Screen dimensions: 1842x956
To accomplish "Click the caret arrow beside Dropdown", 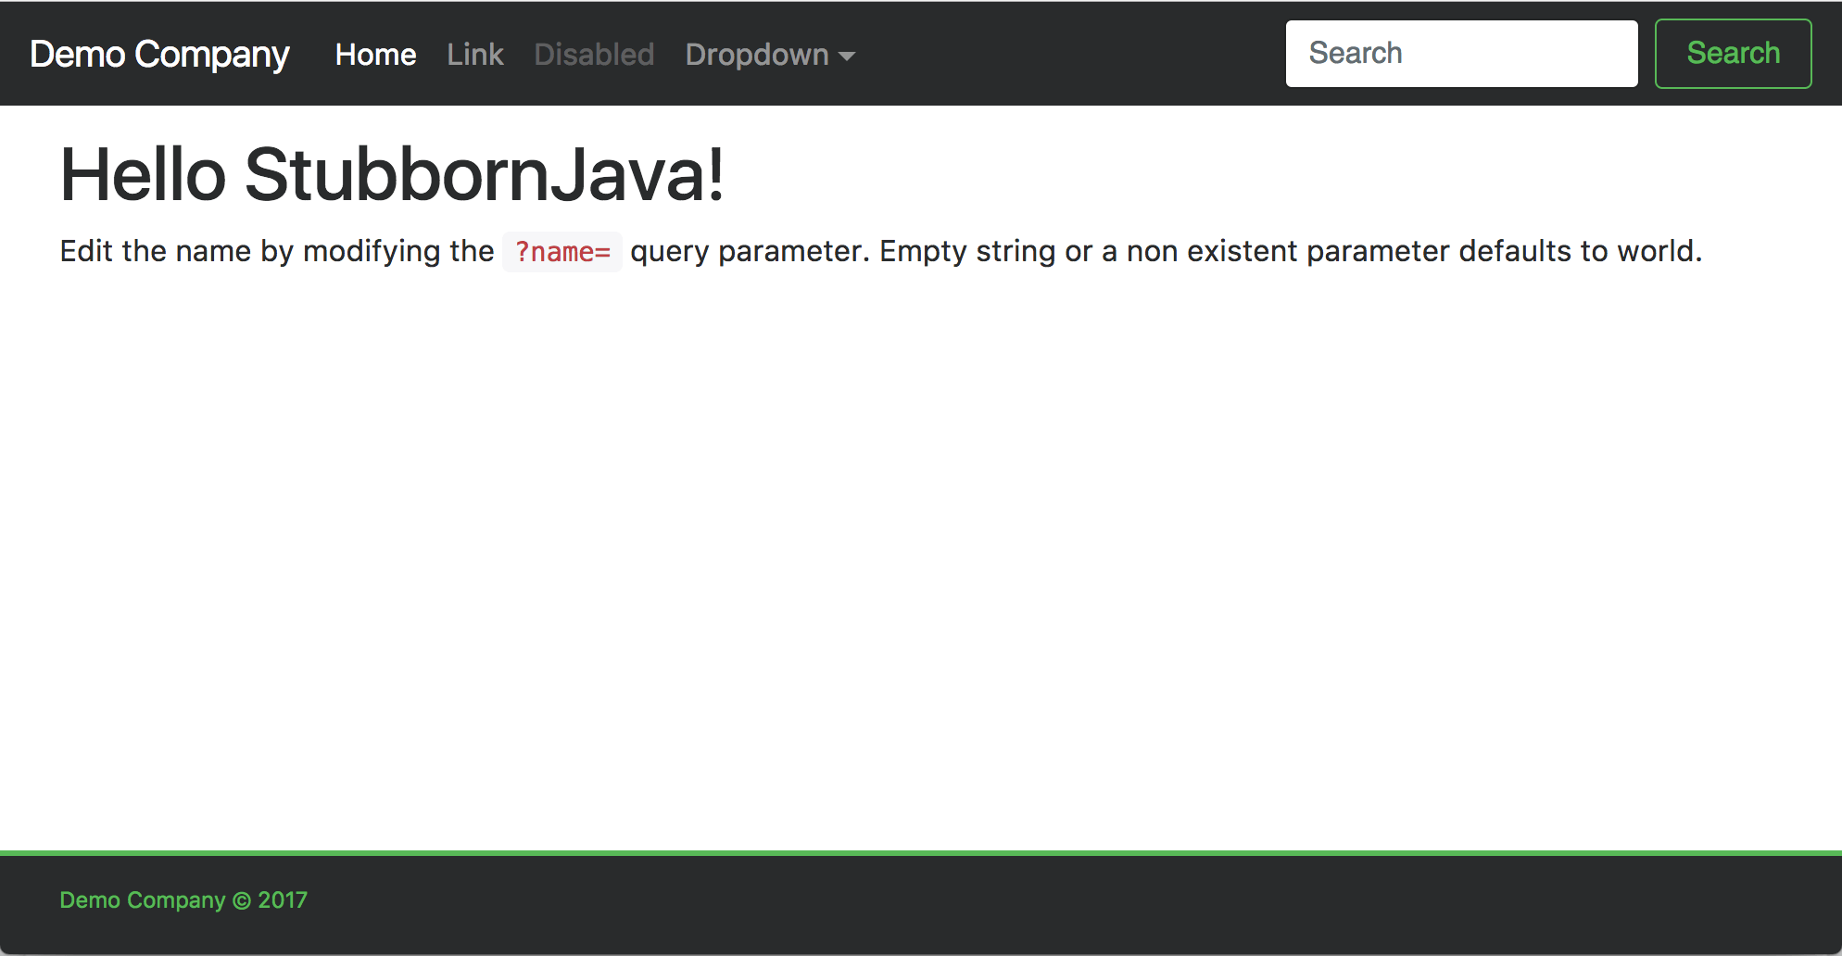I will [x=847, y=57].
